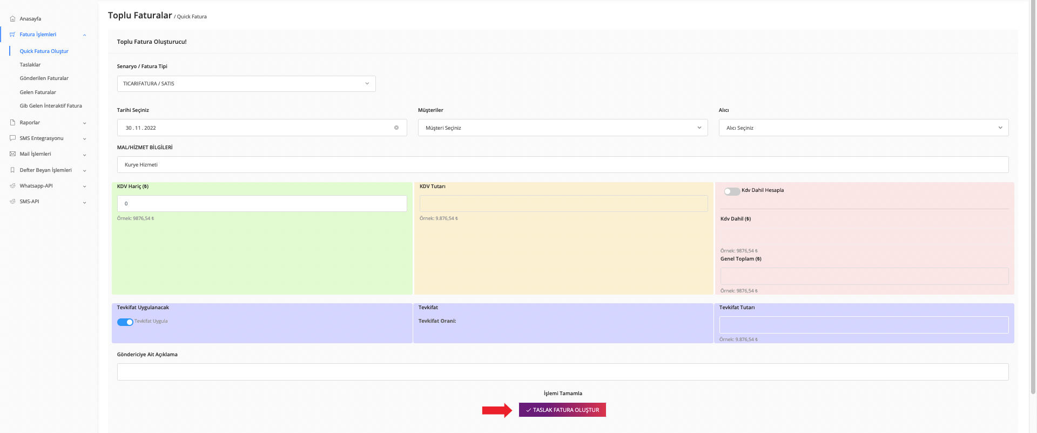
Task: Click the Tarihi Seçiniz date field
Action: [262, 128]
